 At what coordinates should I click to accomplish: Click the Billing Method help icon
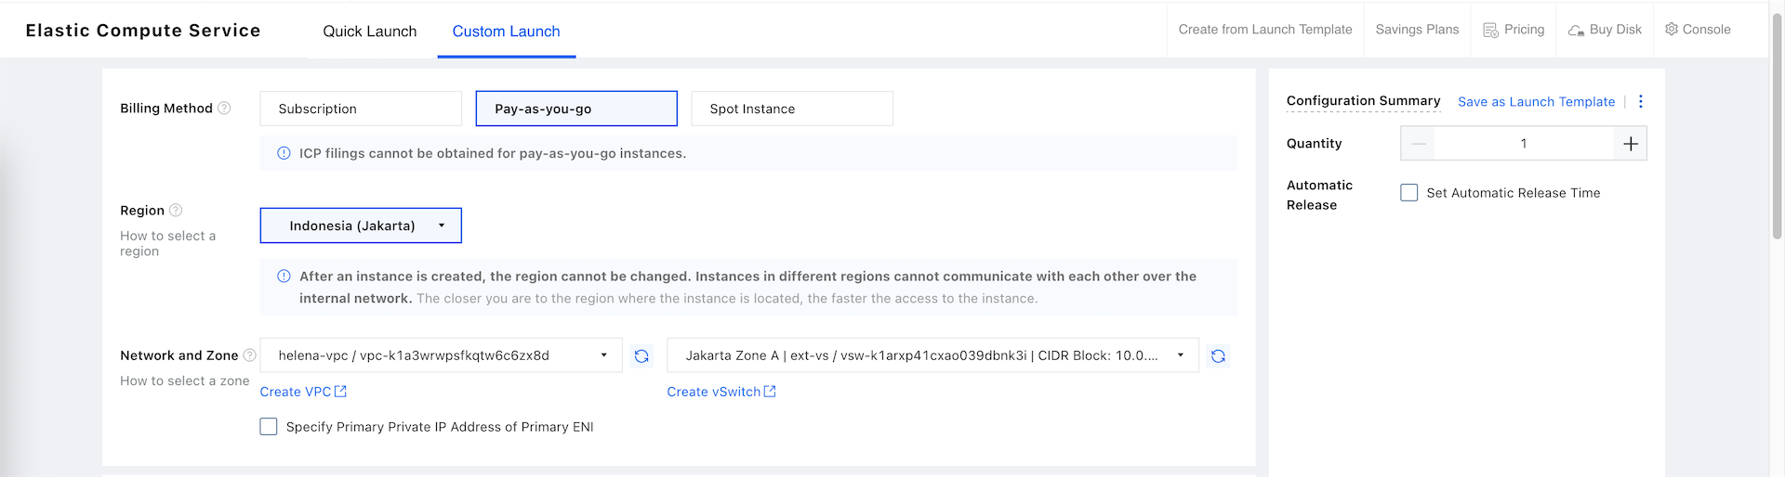[x=224, y=109]
